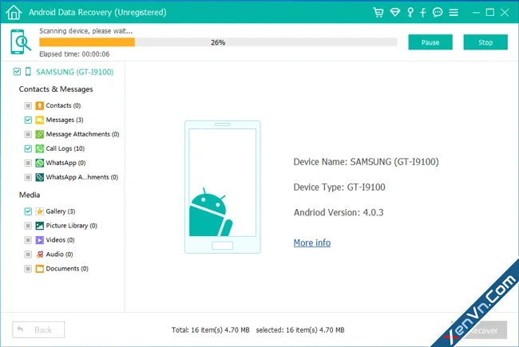
Task: Select SAMSUNG (GT-I9100) device label
Action: click(x=75, y=72)
